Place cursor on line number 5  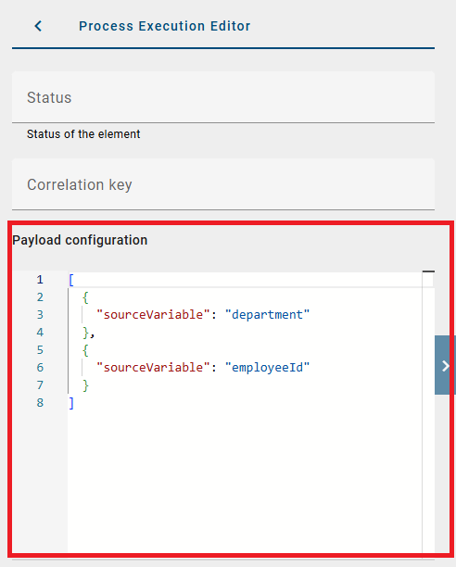40,349
